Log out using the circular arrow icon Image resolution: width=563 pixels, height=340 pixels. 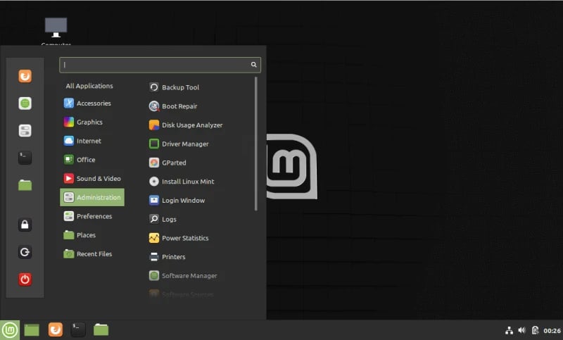click(x=25, y=252)
